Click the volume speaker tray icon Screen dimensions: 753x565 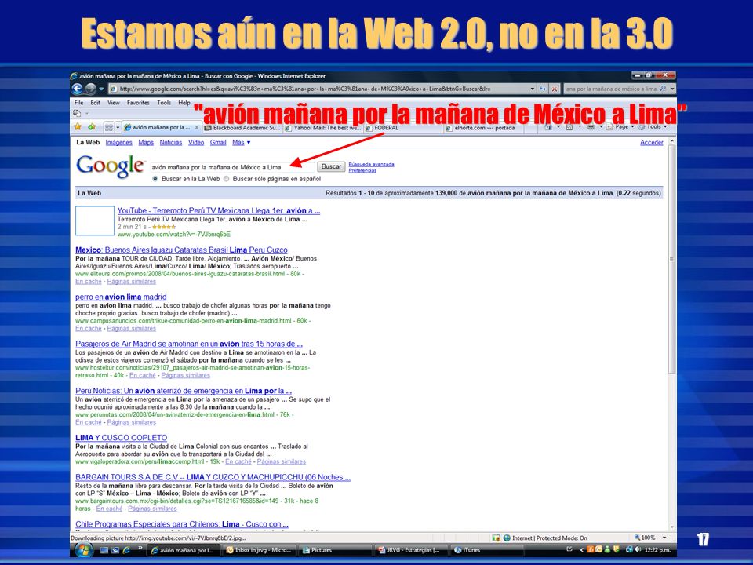(x=637, y=549)
